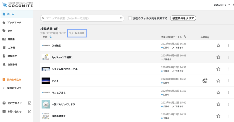234x122 pixels.
Task: Open the more options menu for マニュアル1
Action: pos(229,92)
